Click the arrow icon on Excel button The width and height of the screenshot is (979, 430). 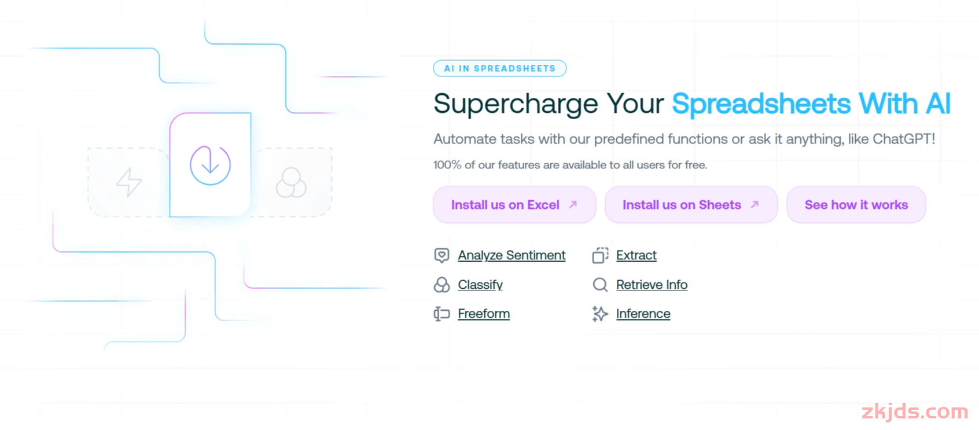[573, 204]
